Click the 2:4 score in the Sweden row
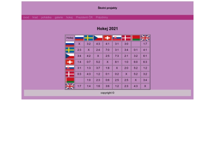Screen dimensions: 215x161 (x=98, y=50)
